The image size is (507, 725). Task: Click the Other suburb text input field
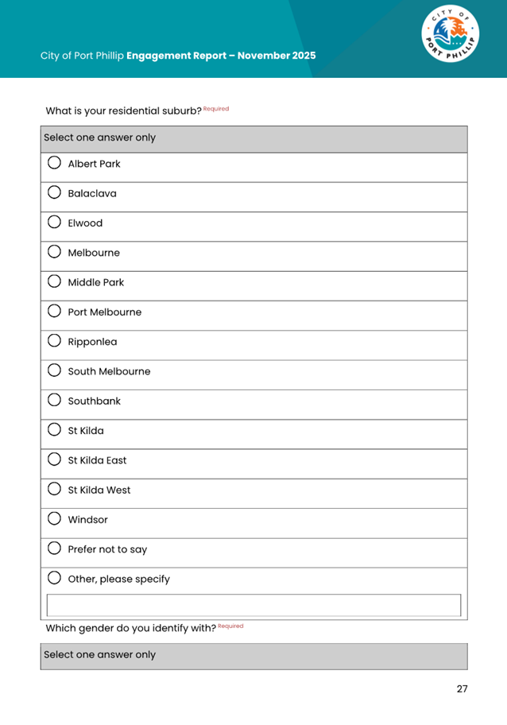(x=253, y=605)
